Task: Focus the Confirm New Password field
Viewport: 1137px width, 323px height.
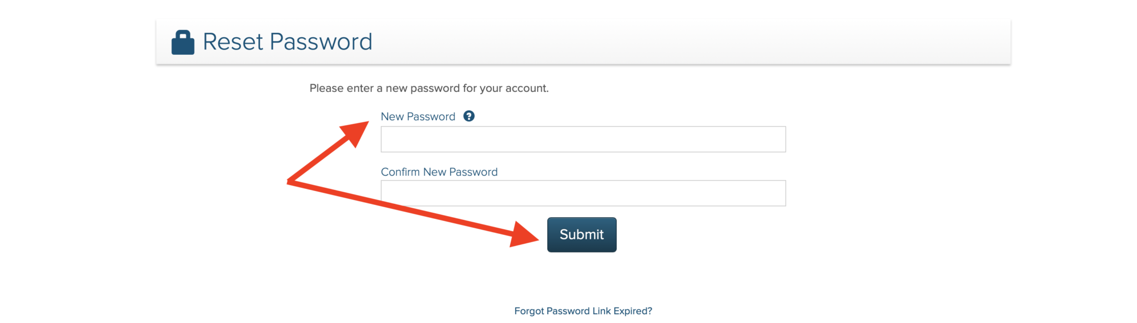Action: [583, 193]
